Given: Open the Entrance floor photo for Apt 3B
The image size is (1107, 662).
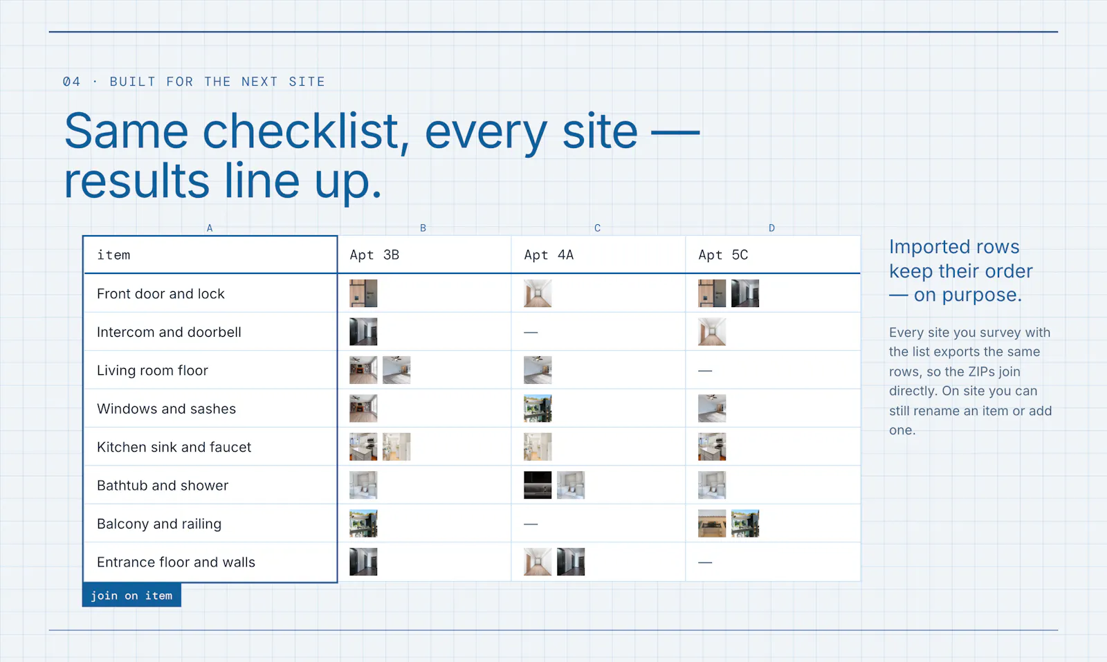Looking at the screenshot, I should click(x=363, y=562).
